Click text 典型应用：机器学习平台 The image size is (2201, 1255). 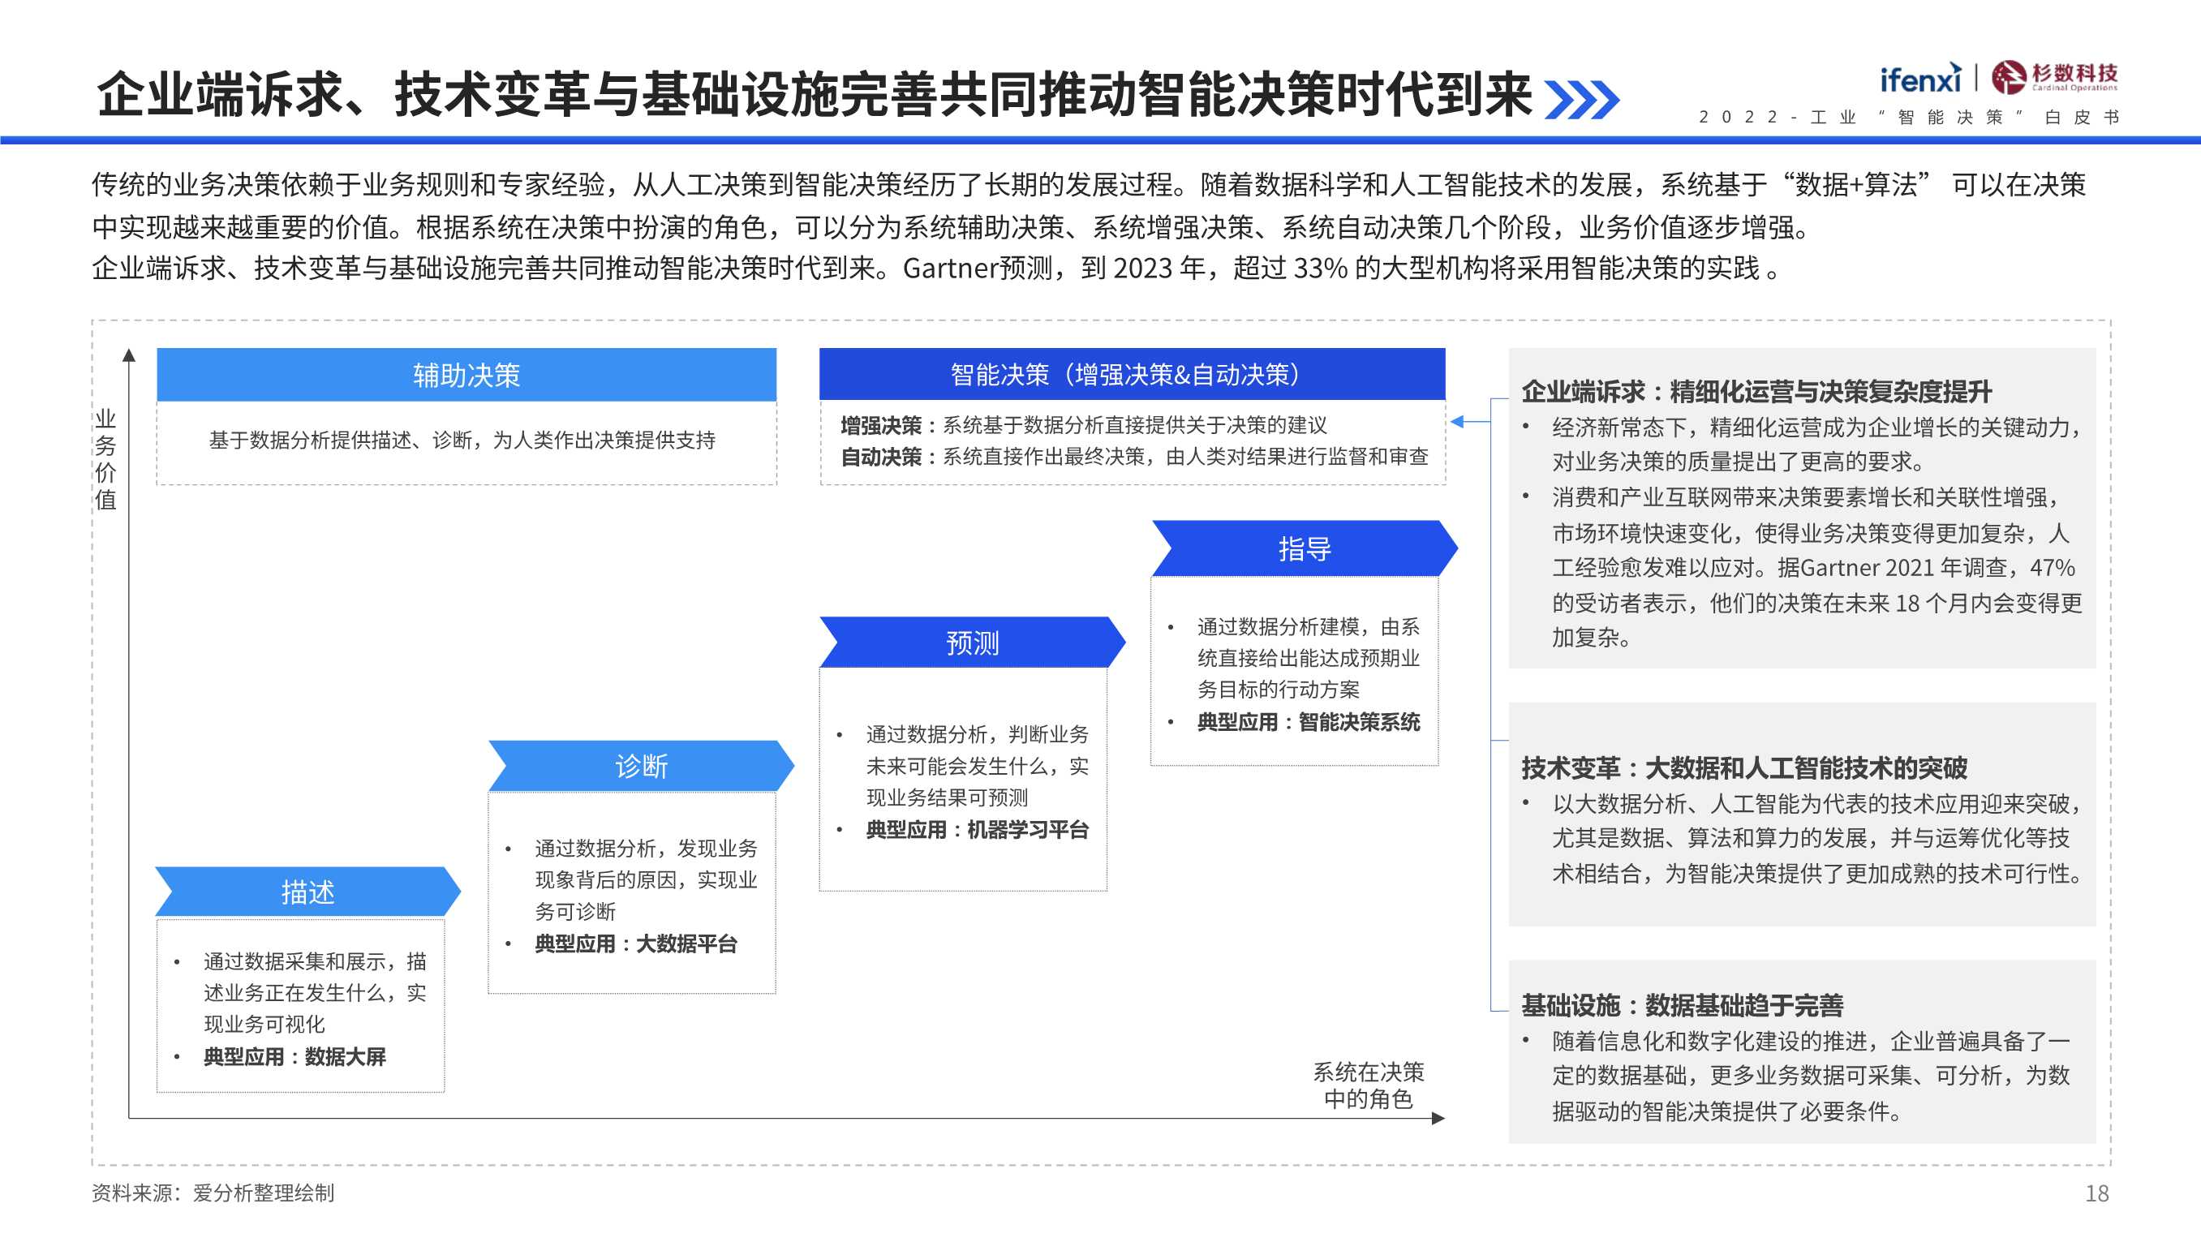[x=978, y=830]
